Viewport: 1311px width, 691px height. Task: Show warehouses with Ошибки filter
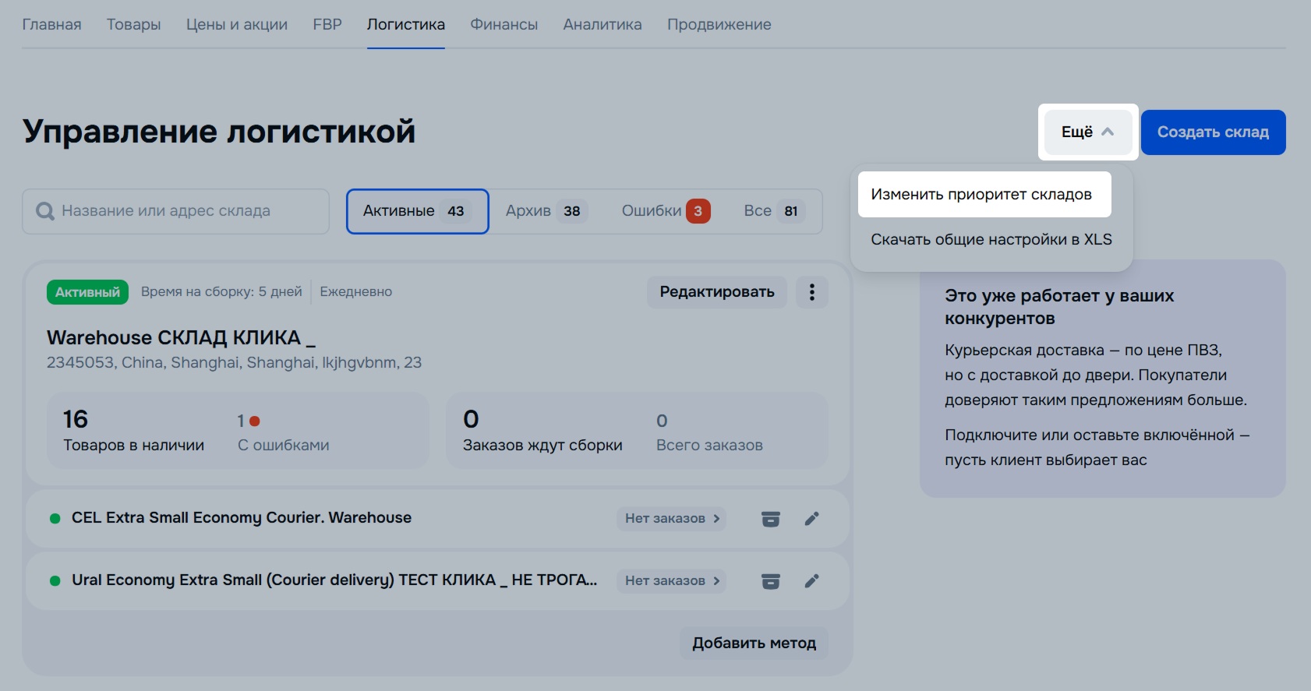pyautogui.click(x=665, y=211)
